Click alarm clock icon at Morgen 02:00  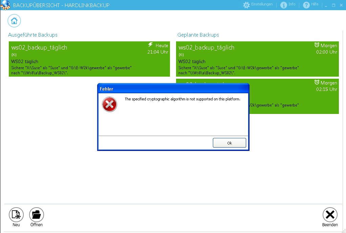(317, 45)
